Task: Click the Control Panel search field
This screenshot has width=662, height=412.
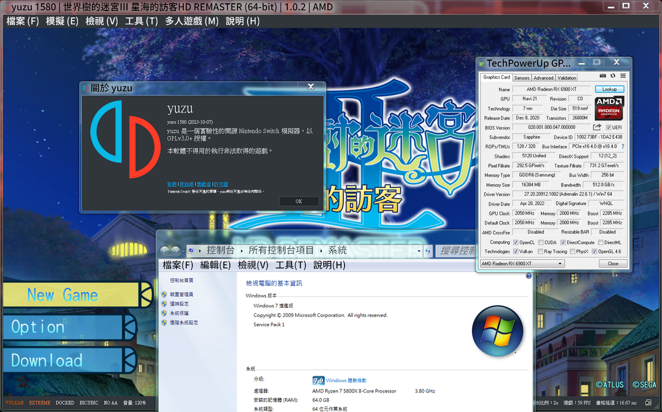Action: pos(456,251)
